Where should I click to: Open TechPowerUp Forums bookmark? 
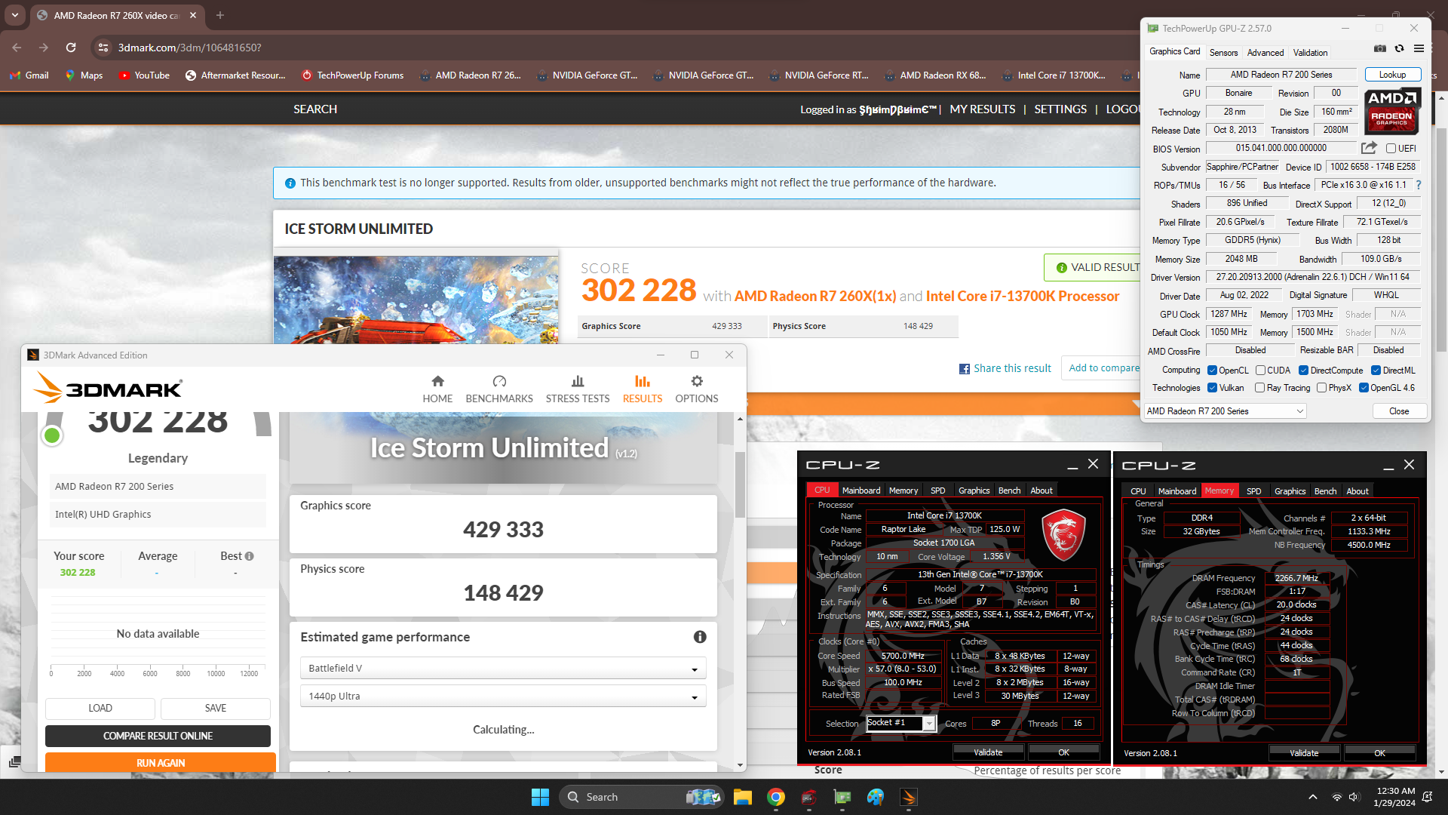tap(353, 75)
